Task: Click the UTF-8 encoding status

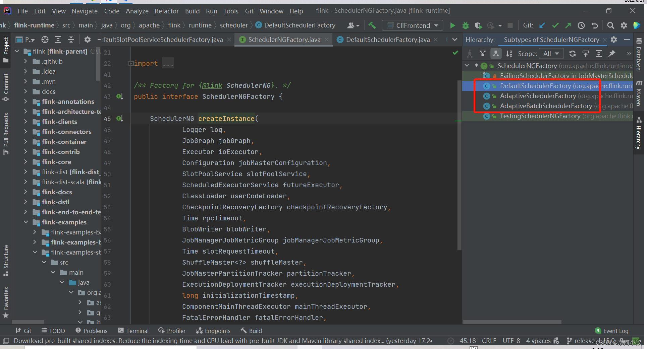Action: 511,341
